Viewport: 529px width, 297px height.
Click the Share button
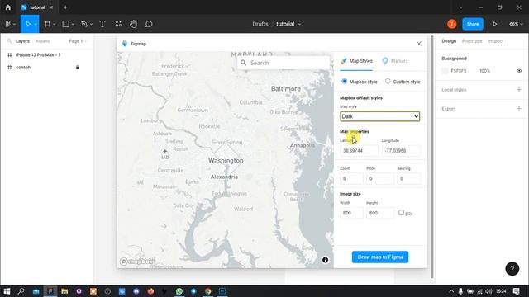click(473, 24)
